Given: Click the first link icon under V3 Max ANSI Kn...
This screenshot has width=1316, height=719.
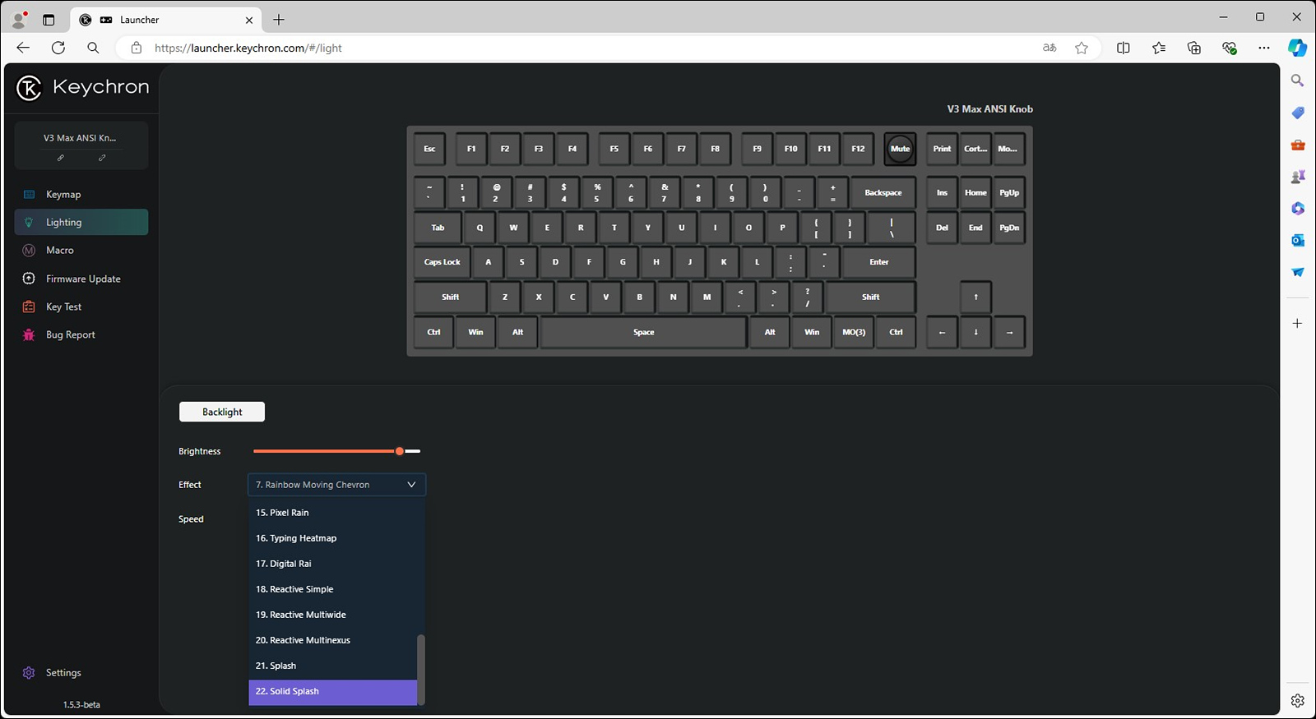Looking at the screenshot, I should [x=60, y=158].
